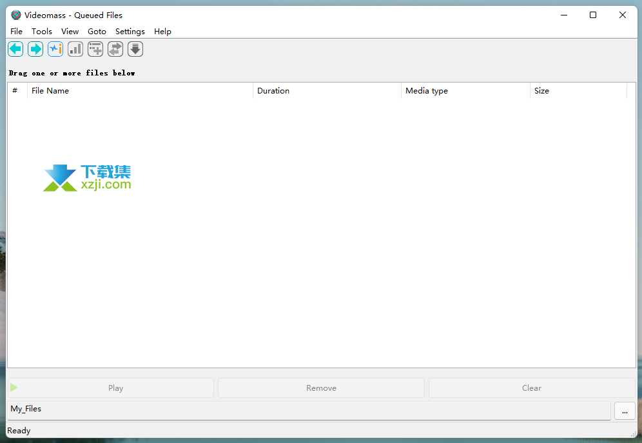
Task: Click the gray bar chart toolbar icon
Action: pos(75,49)
